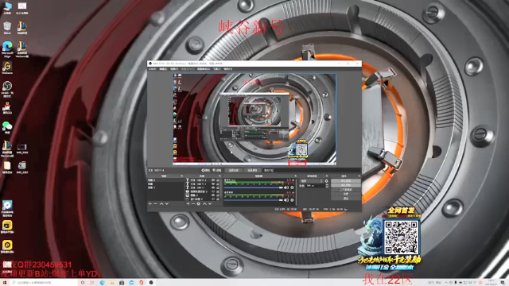This screenshot has width=509, height=286.
Task: Move the selected source up
Action: 204,203
